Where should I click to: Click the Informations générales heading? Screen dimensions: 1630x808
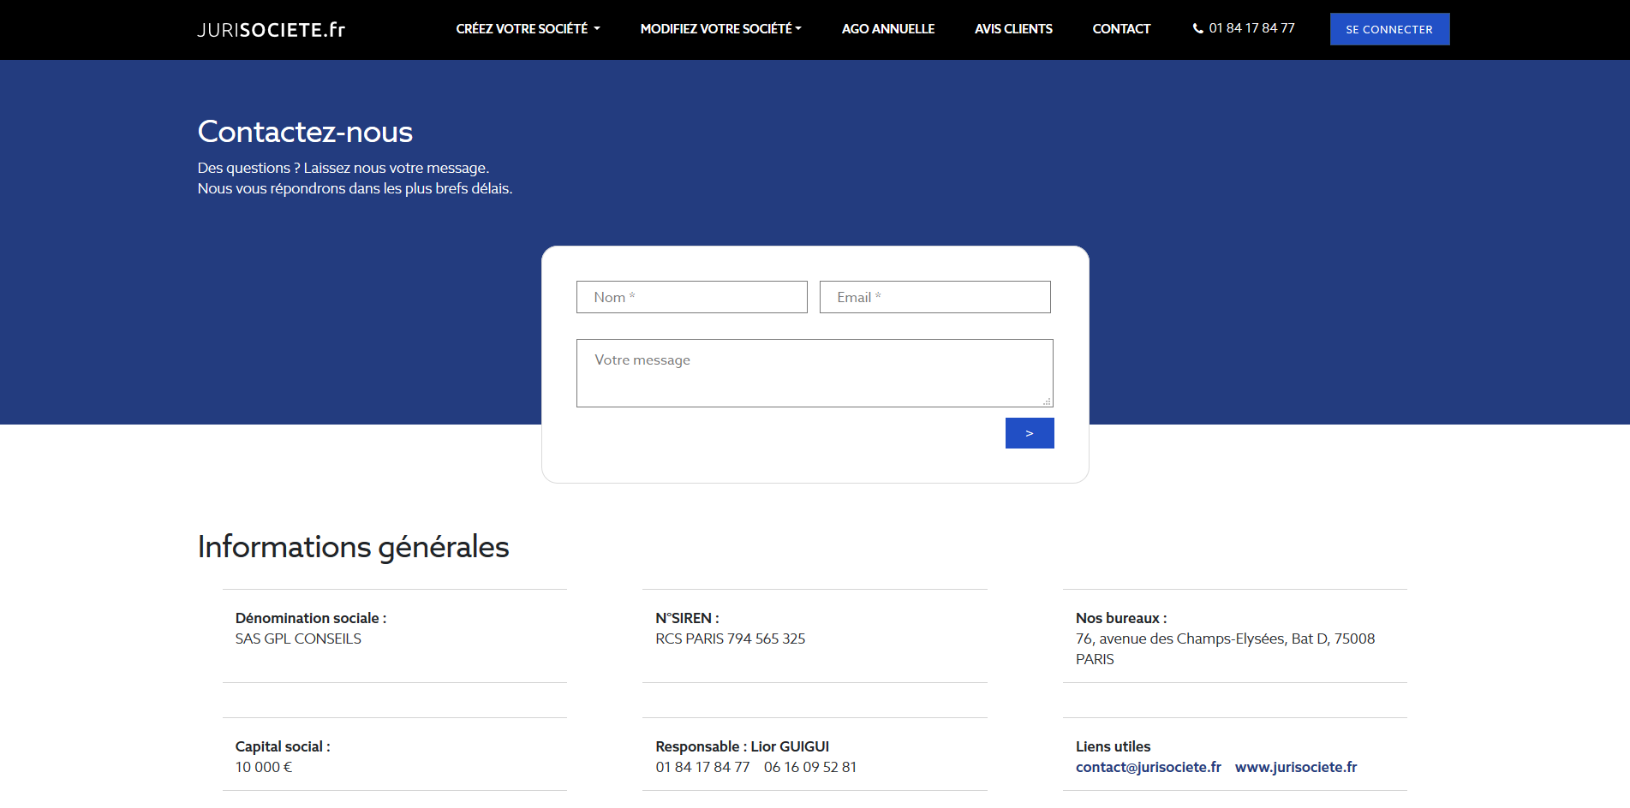(x=353, y=547)
